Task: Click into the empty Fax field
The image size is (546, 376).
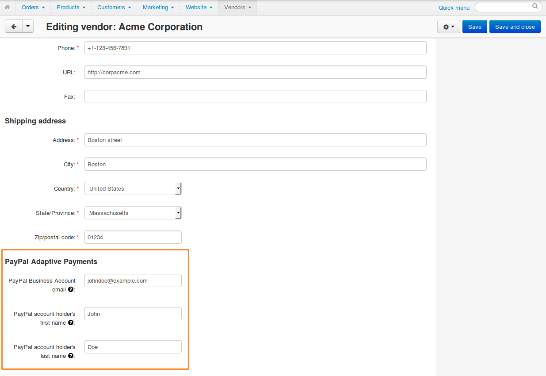Action: 256,96
